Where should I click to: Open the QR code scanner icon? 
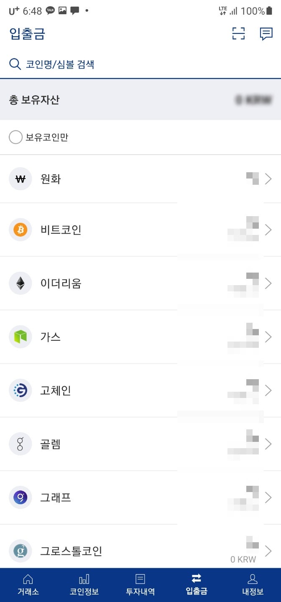pyautogui.click(x=238, y=34)
